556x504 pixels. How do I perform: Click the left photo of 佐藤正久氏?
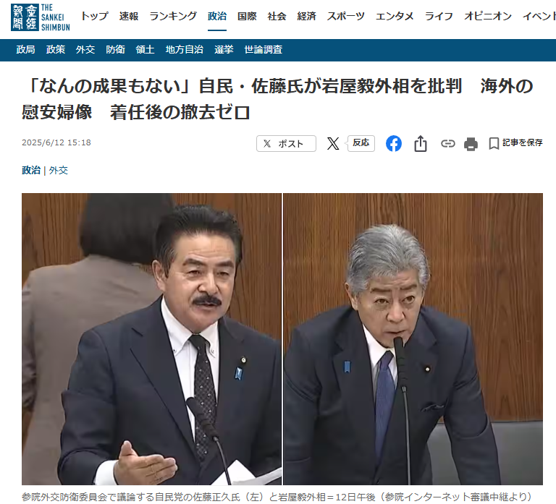click(151, 338)
